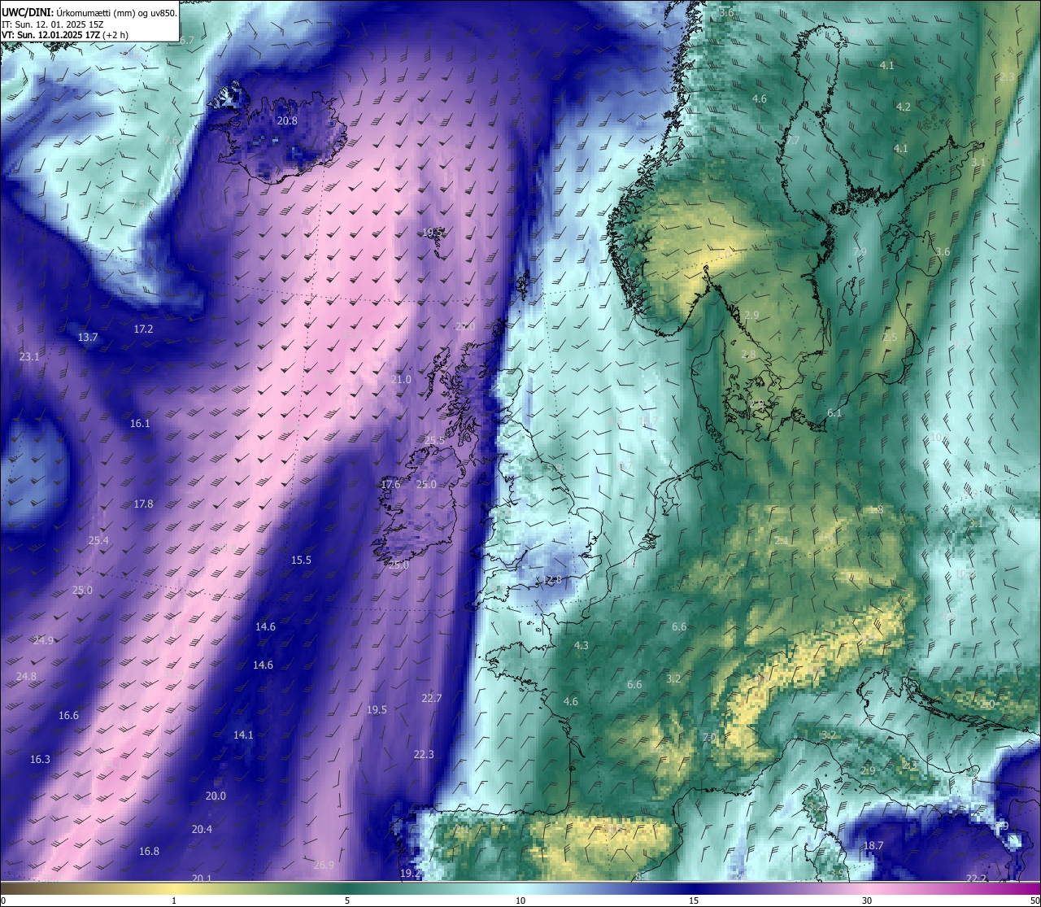Click the 13.7 value on the map
1041x907 pixels.
pyautogui.click(x=88, y=338)
